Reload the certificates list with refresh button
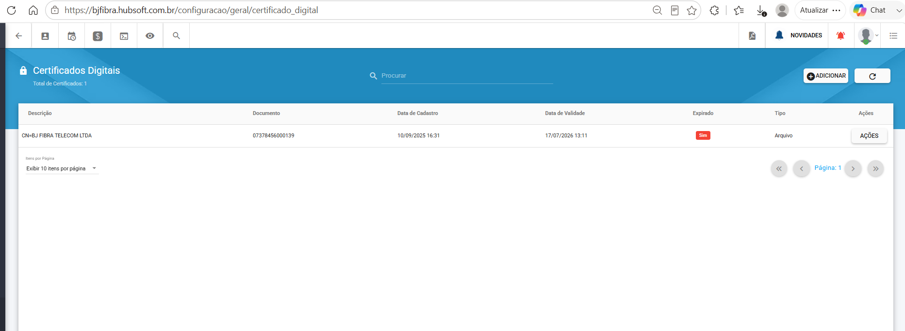The width and height of the screenshot is (905, 331). click(872, 76)
